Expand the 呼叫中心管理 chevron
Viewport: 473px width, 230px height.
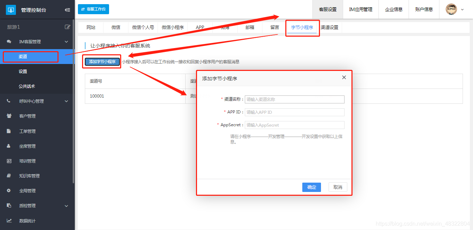pyautogui.click(x=66, y=101)
